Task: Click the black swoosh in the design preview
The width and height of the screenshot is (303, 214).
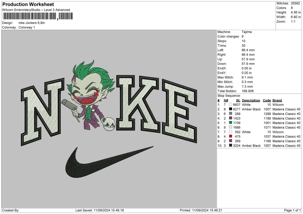Action: [109, 162]
